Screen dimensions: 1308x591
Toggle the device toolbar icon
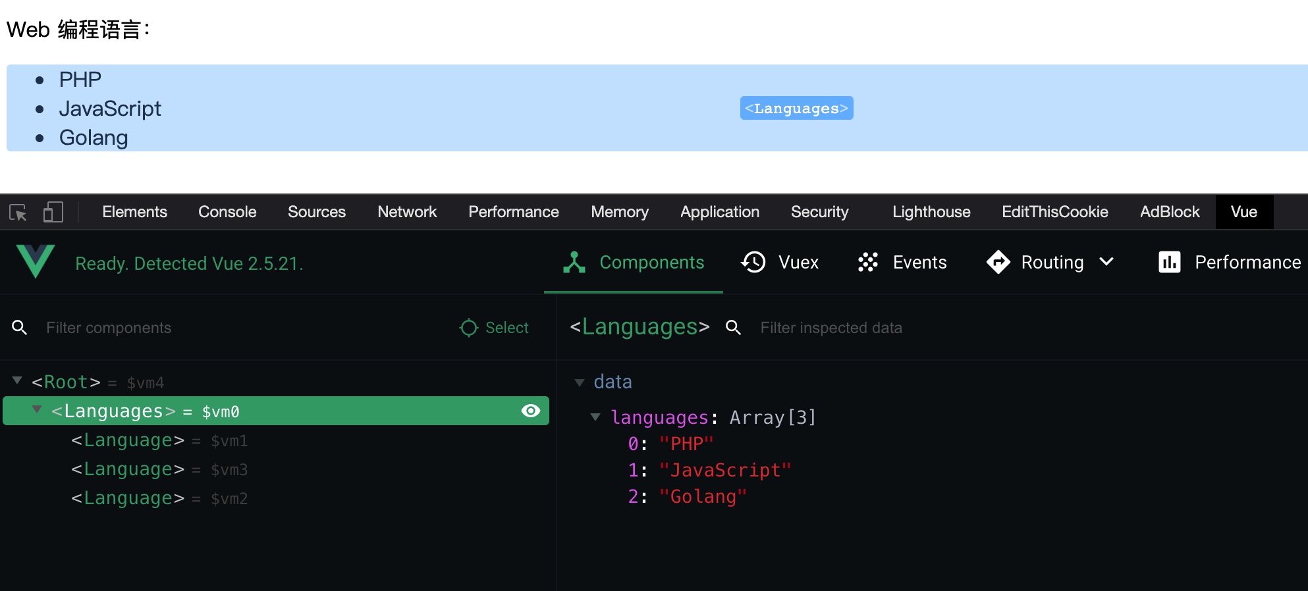click(x=53, y=212)
